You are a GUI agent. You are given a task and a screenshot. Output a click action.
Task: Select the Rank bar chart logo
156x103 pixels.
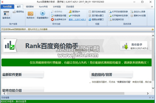[10, 46]
